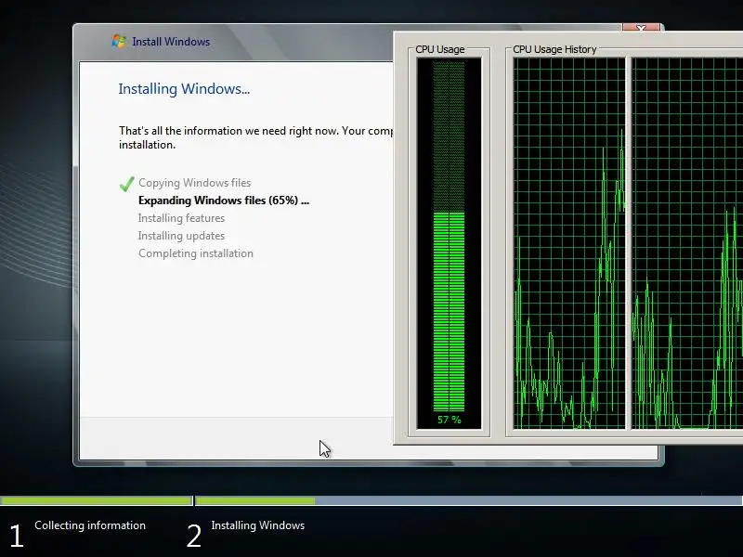Click the "Installing Windows" stage label at bottom

(x=258, y=525)
